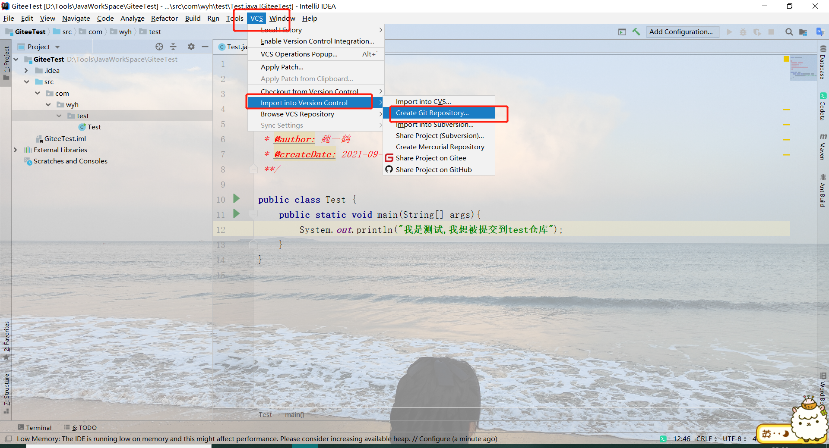829x448 pixels.
Task: Select Create Git Repository... menu item
Action: point(439,113)
